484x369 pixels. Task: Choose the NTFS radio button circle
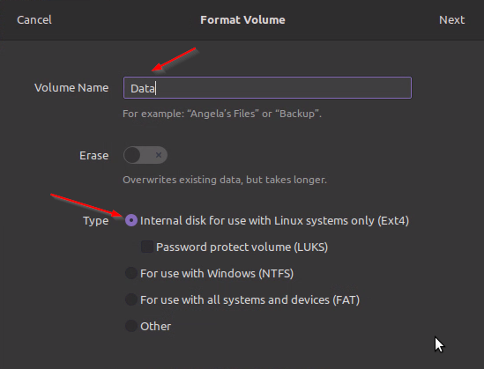coord(131,273)
